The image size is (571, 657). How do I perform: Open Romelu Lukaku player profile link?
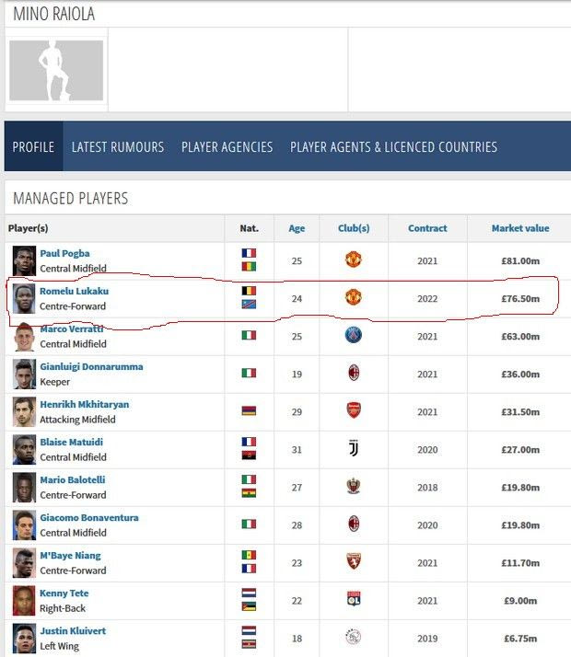pos(74,291)
